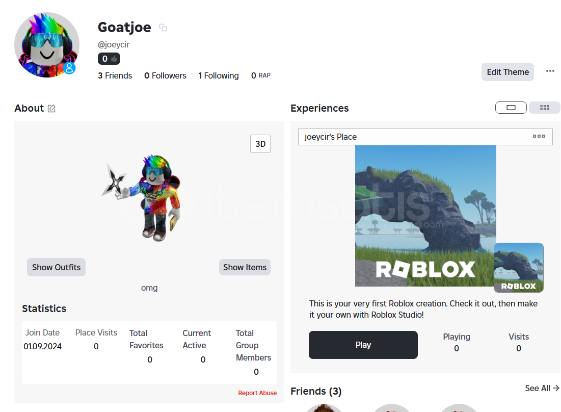Click the Edit Theme button
Screen dimensions: 561x412
[x=507, y=72]
